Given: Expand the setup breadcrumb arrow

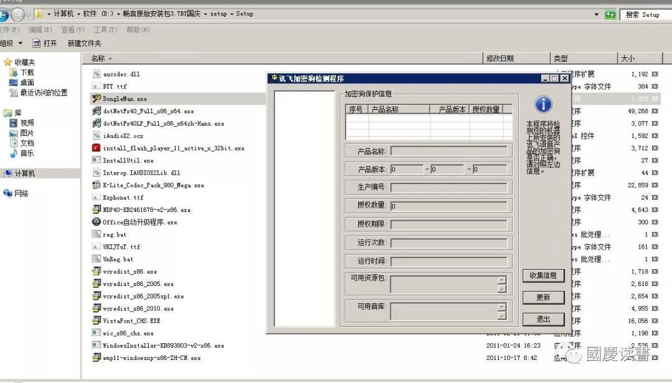Looking at the screenshot, I should pos(231,14).
